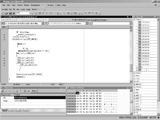Expand the Abort register group
This screenshot has width=160, height=120.
pos(135,84)
